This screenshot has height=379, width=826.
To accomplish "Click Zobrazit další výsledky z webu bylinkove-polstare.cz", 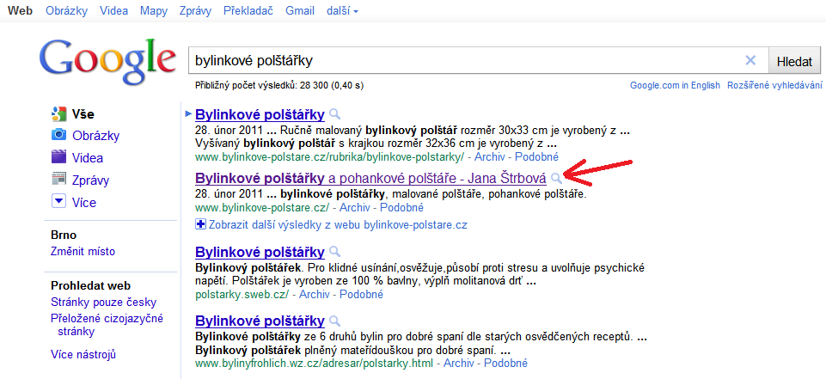I will tap(338, 225).
